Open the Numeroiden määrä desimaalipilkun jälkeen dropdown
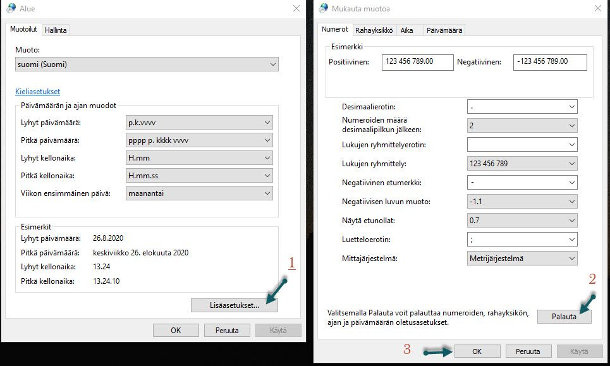 point(522,126)
